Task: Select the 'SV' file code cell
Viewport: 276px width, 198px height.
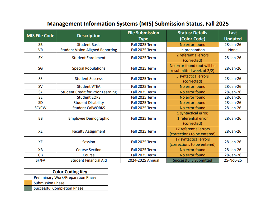Action: tap(40, 86)
